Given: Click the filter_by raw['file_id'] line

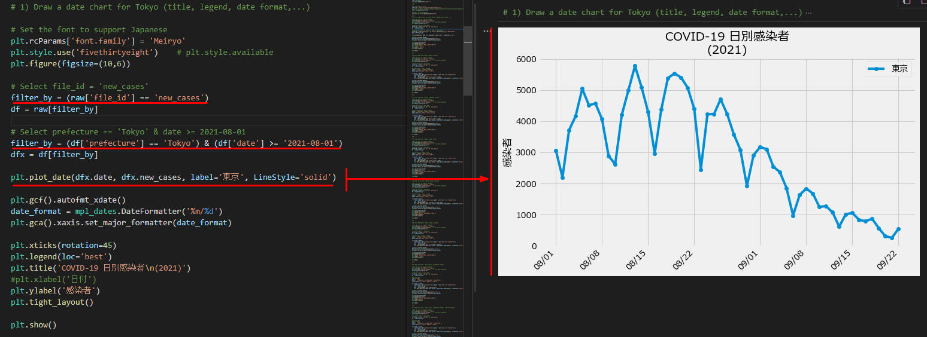Looking at the screenshot, I should click(110, 98).
